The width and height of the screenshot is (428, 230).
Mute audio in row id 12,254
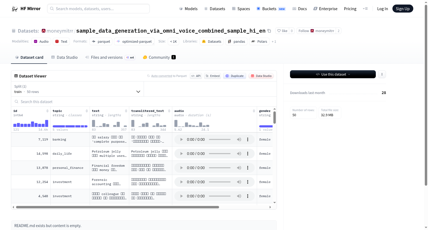[239, 182]
